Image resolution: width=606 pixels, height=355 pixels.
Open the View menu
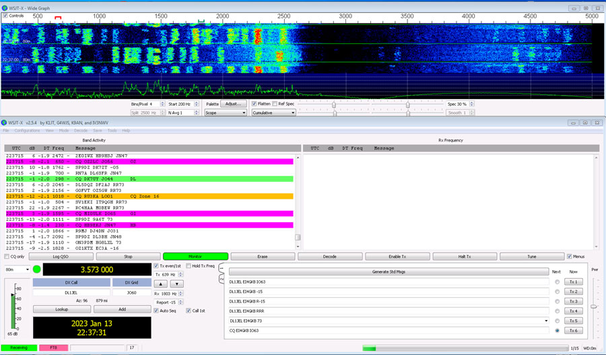[49, 131]
